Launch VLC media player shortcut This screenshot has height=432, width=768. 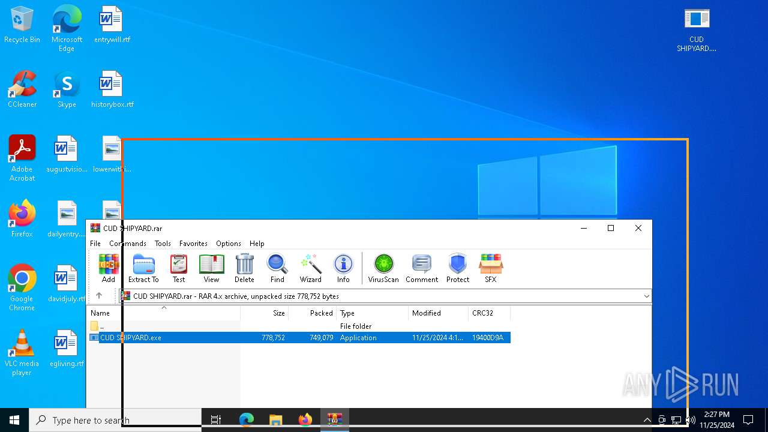click(22, 352)
